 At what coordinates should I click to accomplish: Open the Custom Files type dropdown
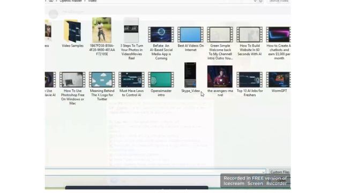(280, 172)
